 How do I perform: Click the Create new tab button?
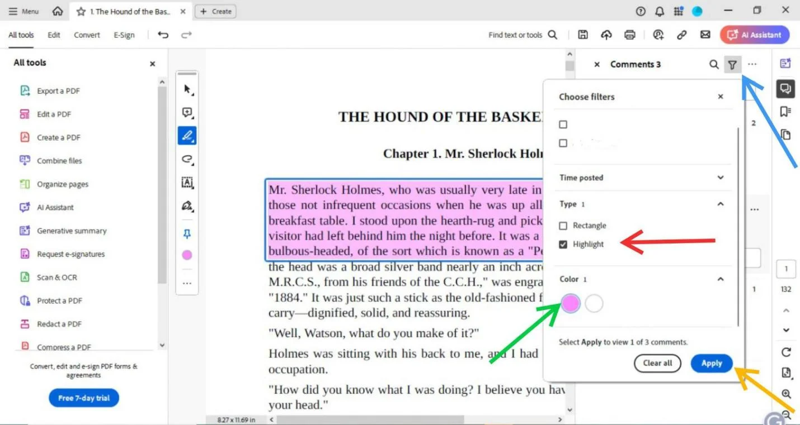tap(215, 11)
